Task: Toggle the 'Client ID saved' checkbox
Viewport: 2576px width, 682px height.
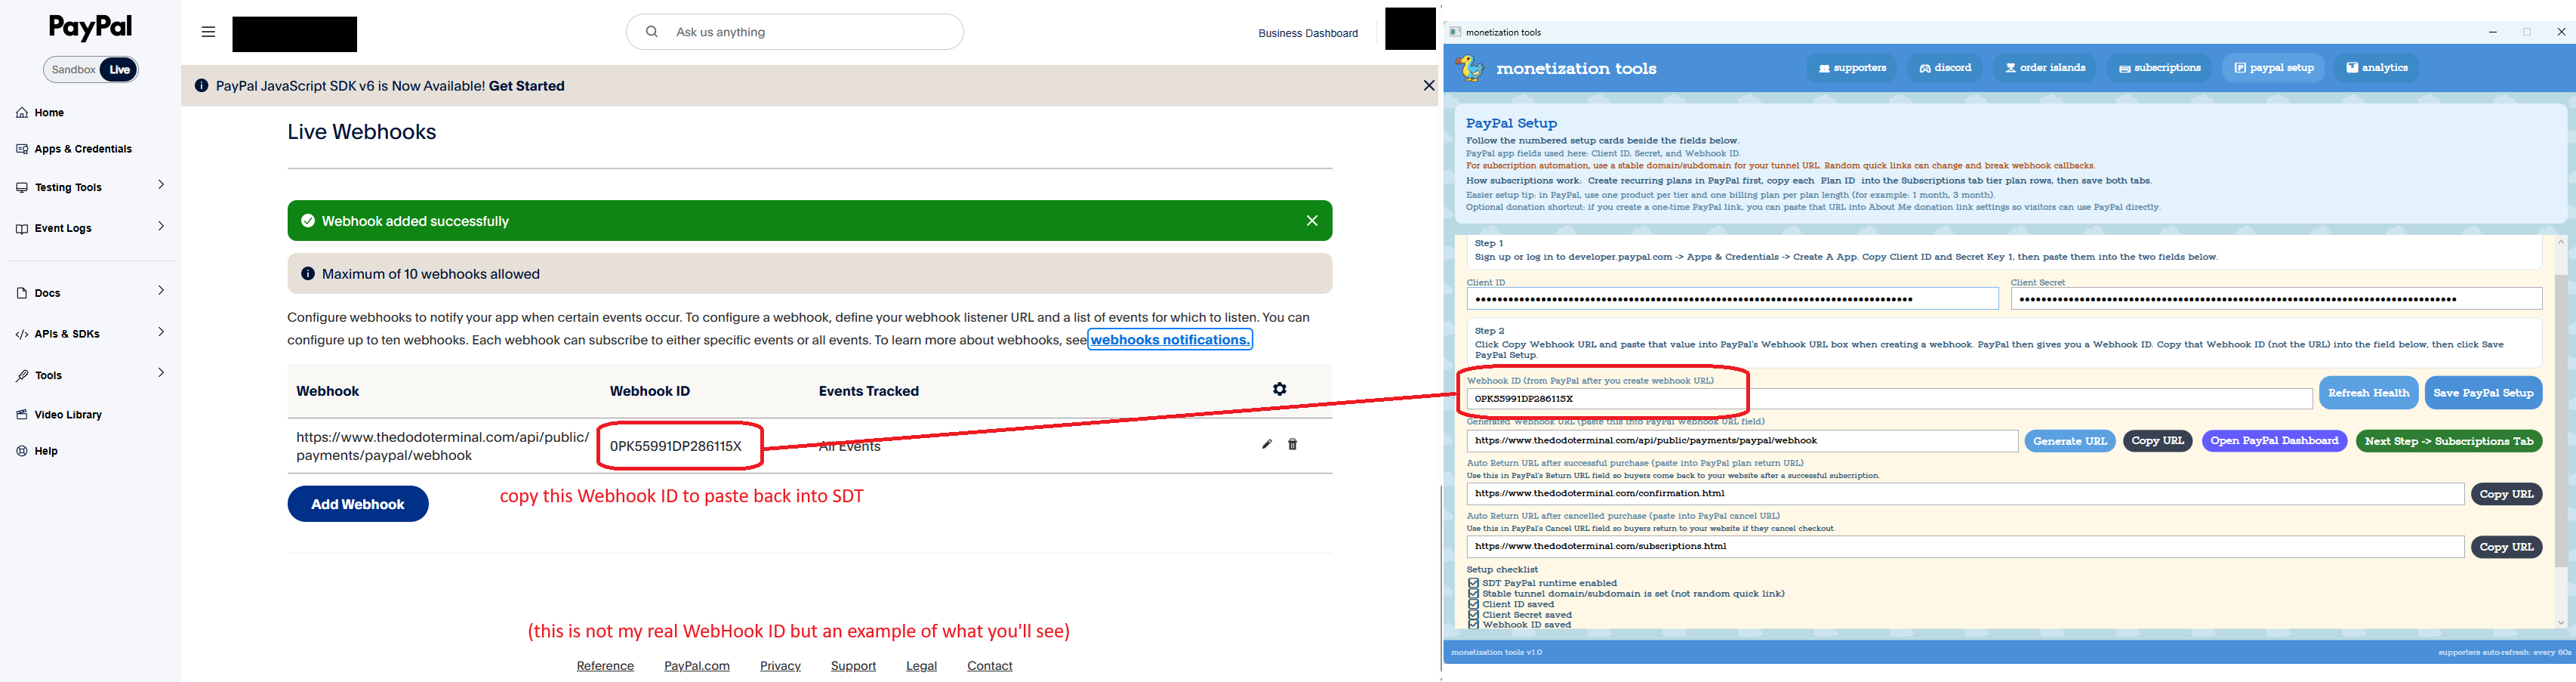Action: [x=1473, y=604]
